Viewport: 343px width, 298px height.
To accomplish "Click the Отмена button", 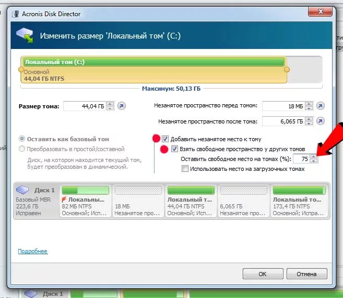I will tap(306, 274).
